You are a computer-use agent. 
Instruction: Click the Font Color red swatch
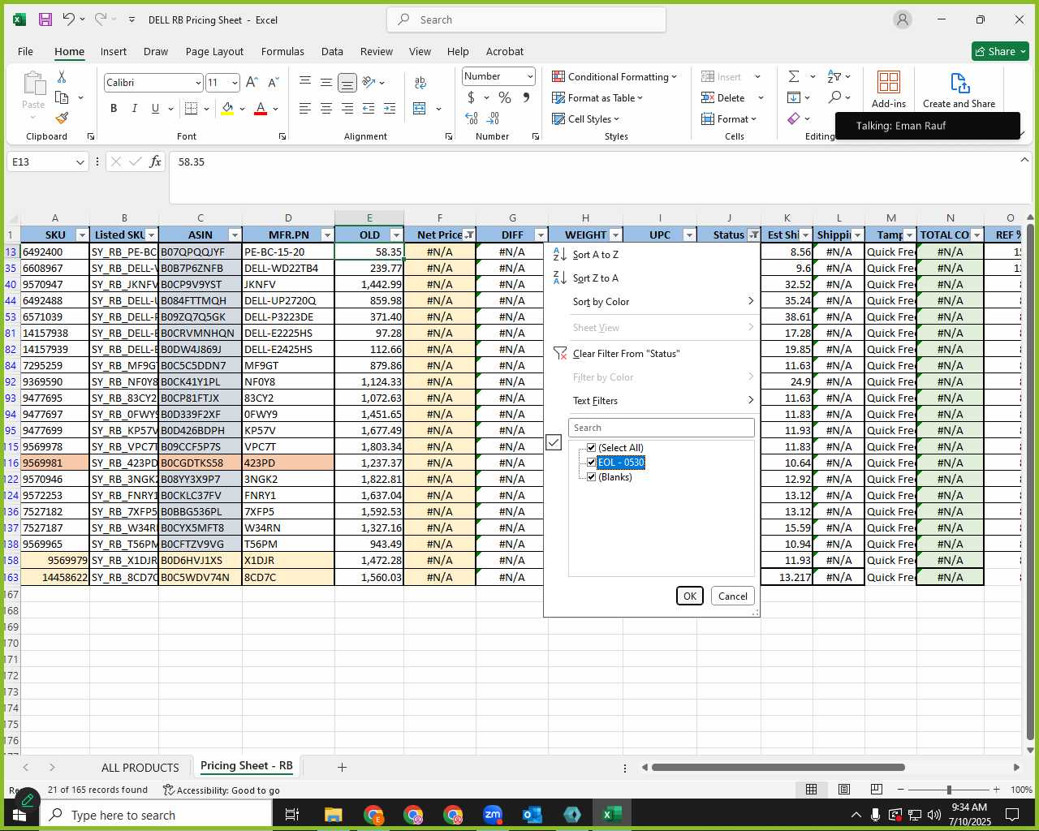[x=261, y=109]
